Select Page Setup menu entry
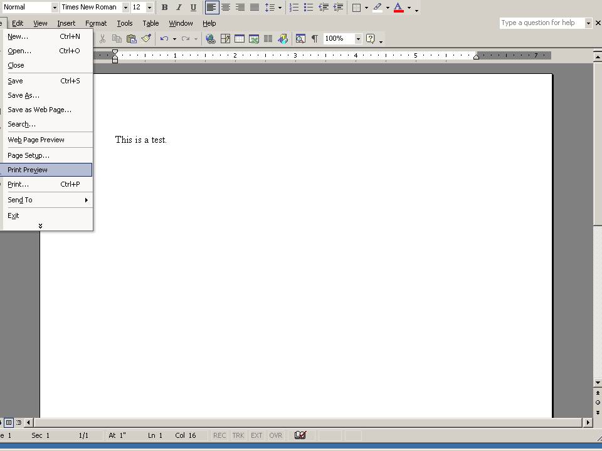 [46, 155]
